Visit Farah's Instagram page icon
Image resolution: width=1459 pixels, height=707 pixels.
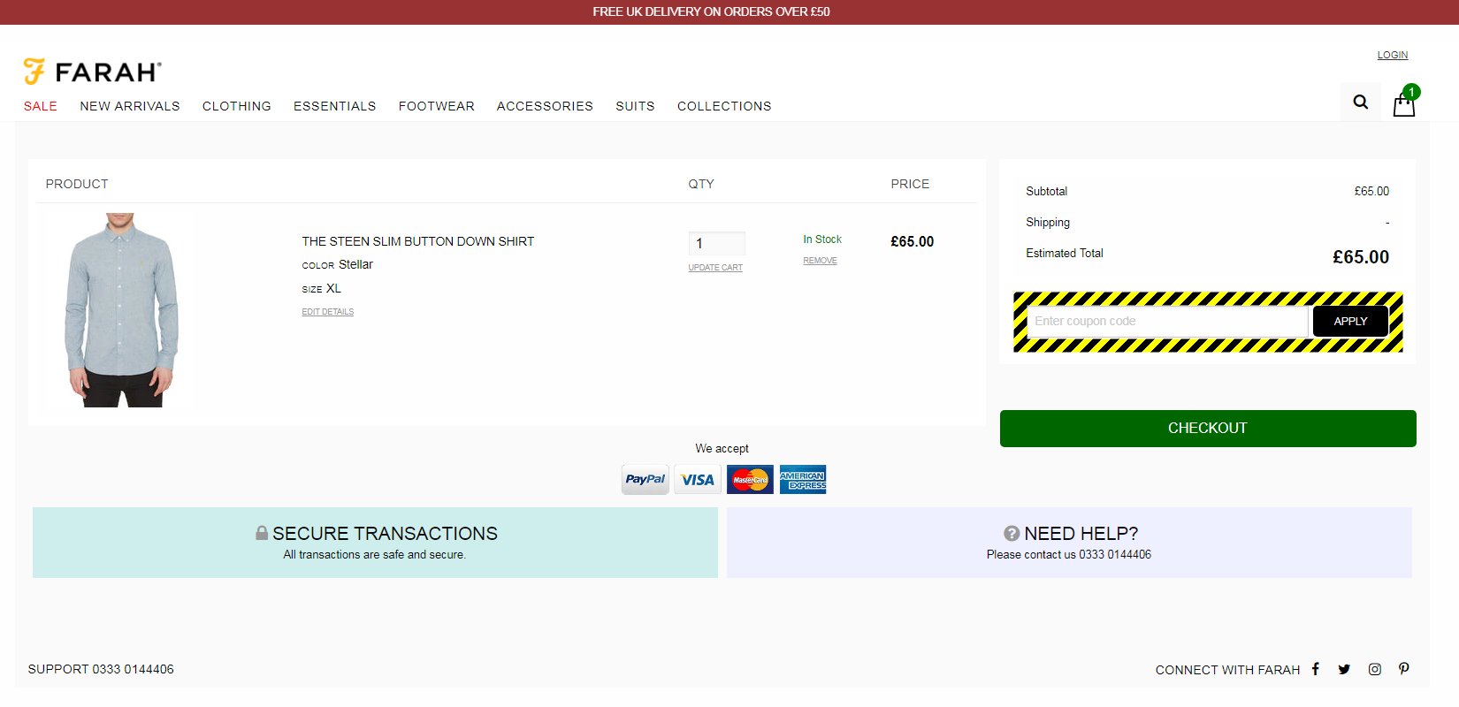pyautogui.click(x=1375, y=669)
